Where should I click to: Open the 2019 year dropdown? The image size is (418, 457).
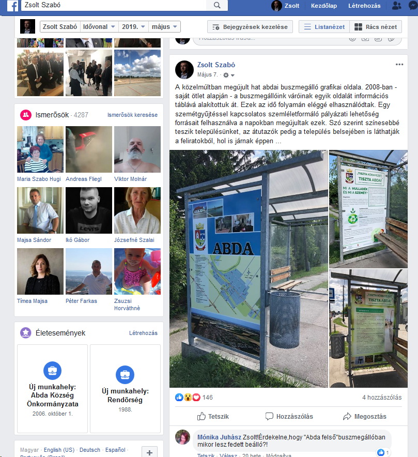133,27
